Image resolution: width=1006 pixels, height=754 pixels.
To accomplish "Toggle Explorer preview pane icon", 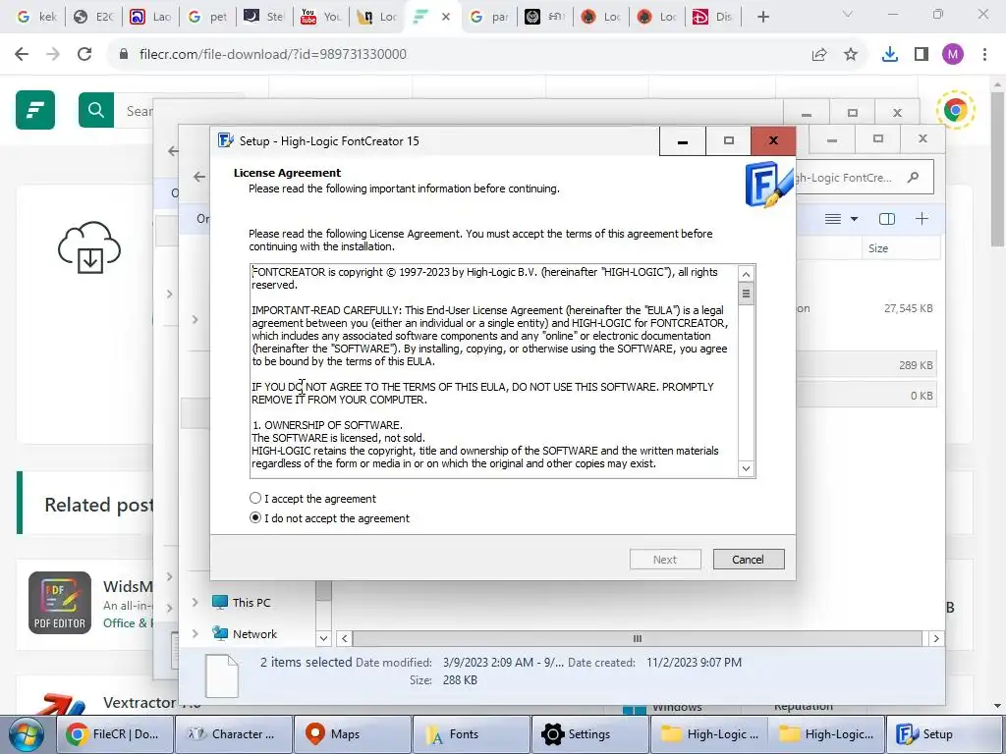I will [887, 219].
